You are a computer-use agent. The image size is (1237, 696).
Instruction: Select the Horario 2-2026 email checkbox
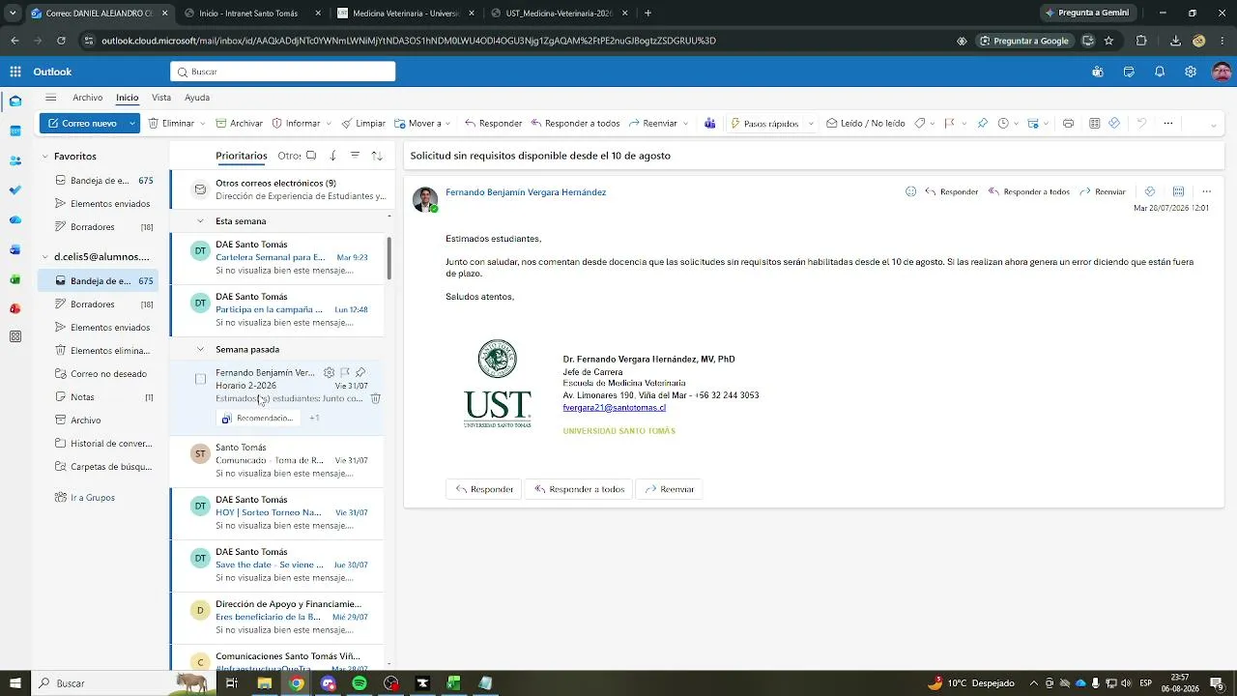pos(200,379)
